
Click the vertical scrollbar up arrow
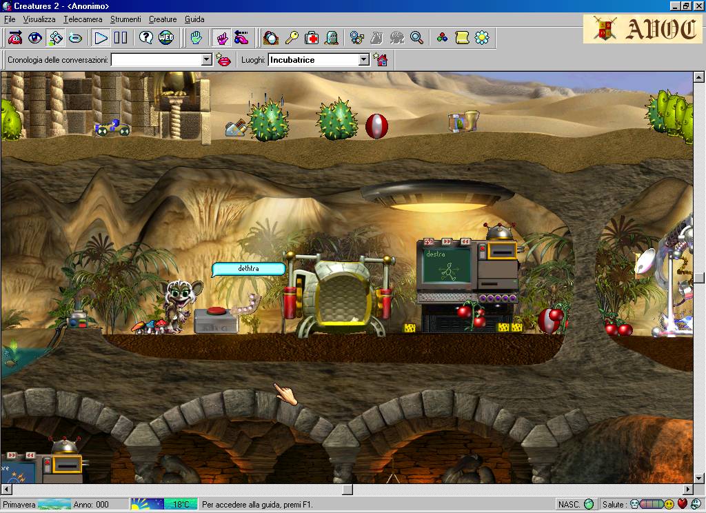[x=699, y=77]
